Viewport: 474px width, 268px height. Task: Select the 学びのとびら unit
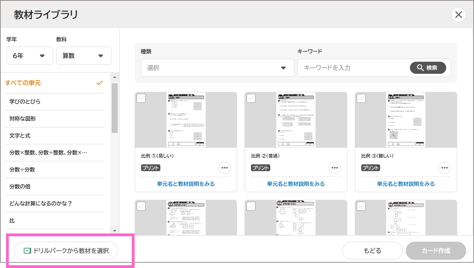[x=54, y=101]
